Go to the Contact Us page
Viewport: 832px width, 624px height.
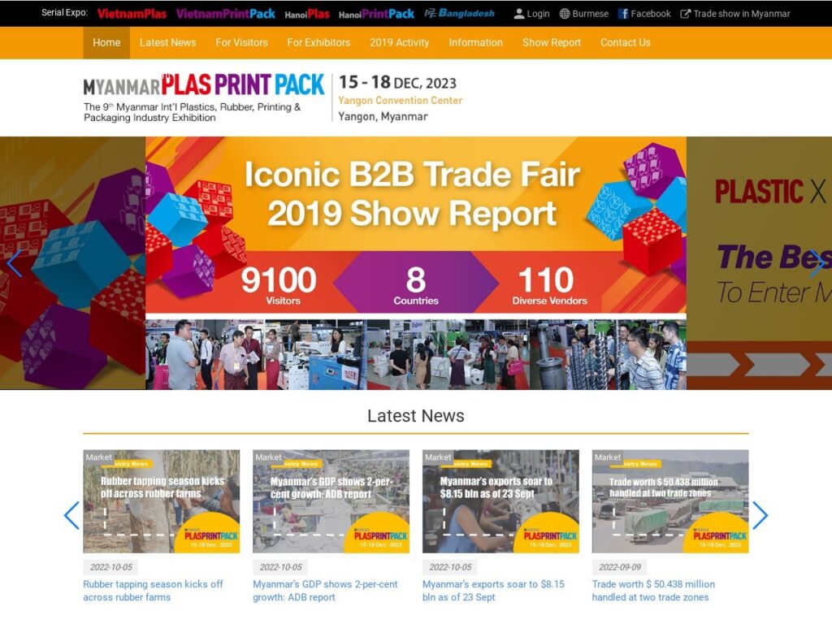pos(626,42)
